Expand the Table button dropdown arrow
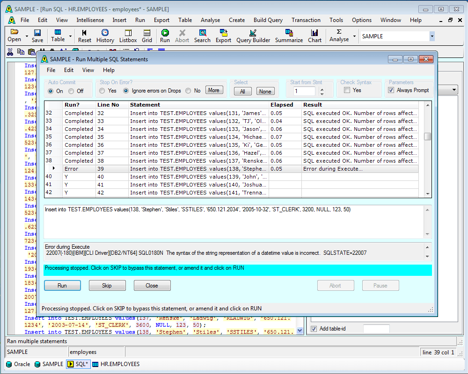Viewport: 468px width, 374px height. pyautogui.click(x=71, y=36)
